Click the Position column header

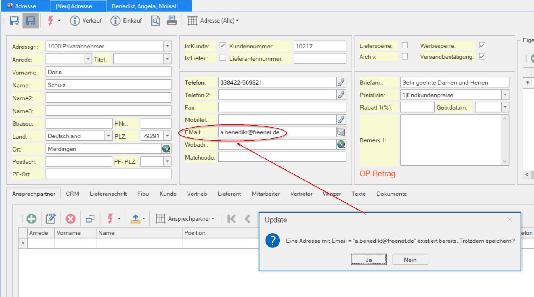220,232
